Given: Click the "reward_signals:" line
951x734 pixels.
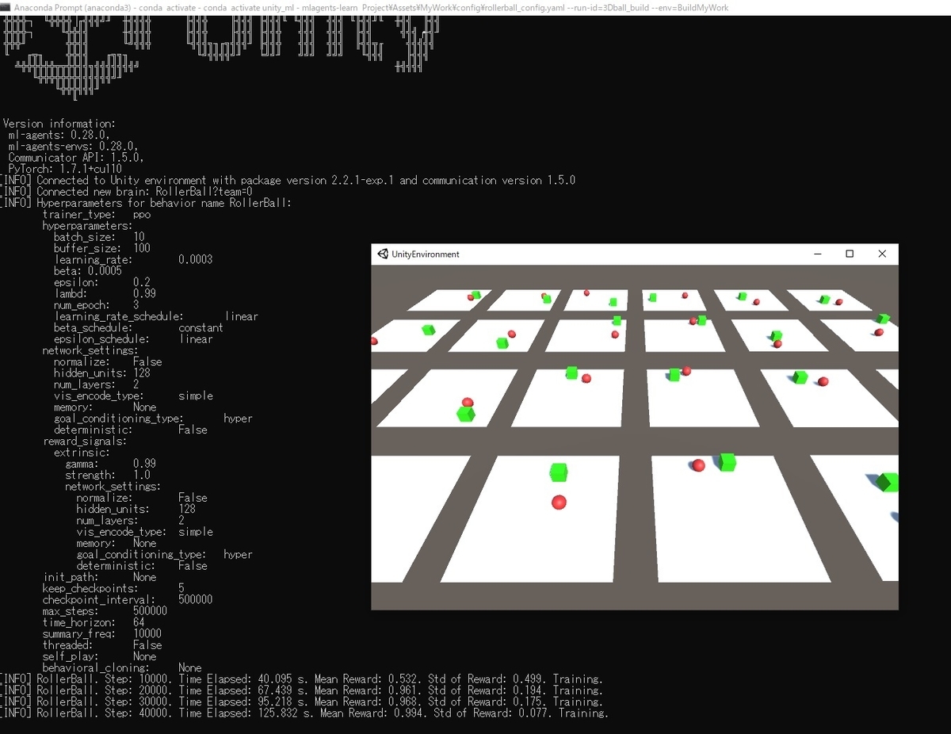Looking at the screenshot, I should (x=85, y=441).
